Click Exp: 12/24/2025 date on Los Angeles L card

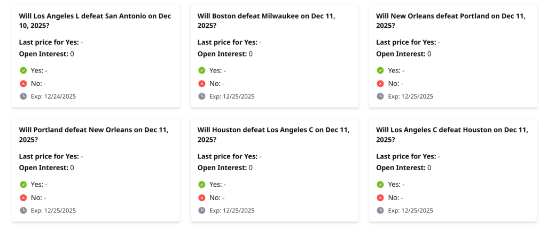pyautogui.click(x=53, y=97)
